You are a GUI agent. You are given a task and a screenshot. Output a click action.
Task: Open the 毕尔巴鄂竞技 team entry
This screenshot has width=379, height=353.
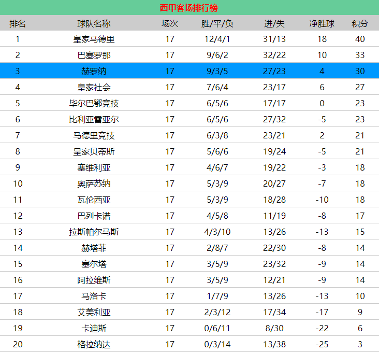click(x=94, y=104)
